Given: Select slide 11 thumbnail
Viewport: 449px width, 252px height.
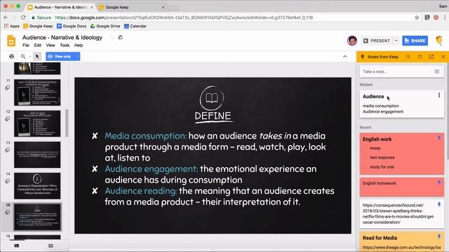Looking at the screenshot, I should 37,92.
